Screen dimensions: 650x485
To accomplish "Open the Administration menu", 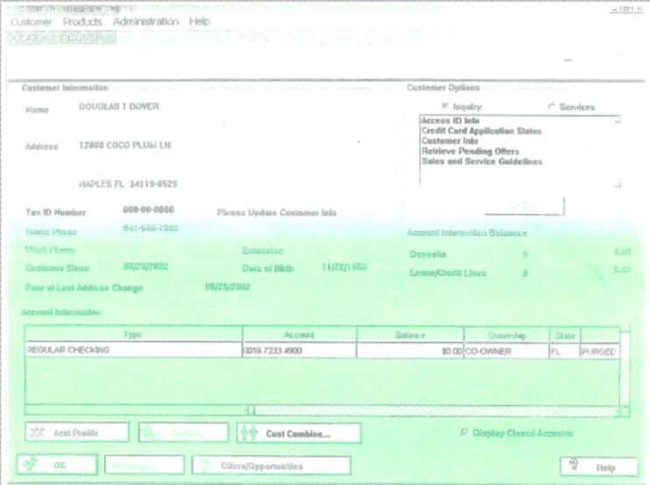I will (146, 22).
